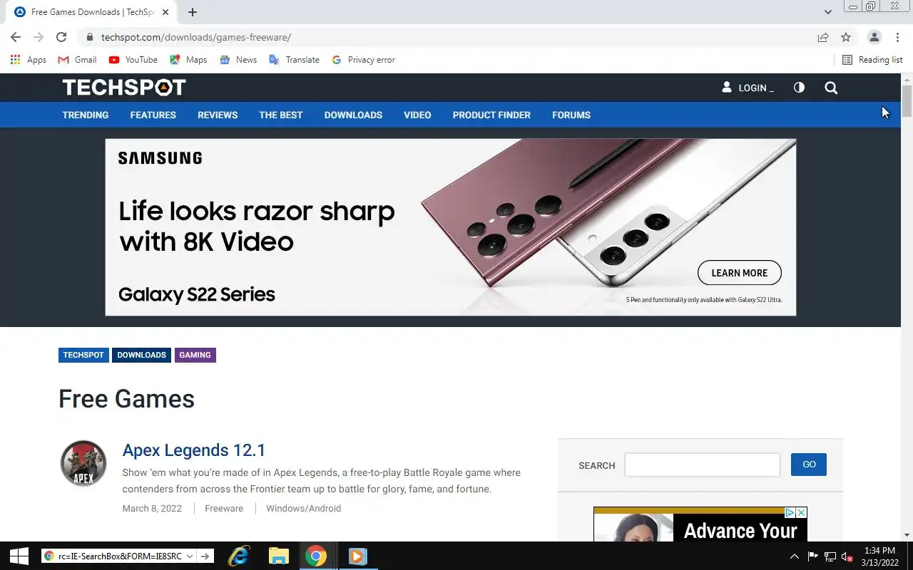
Task: Open Maps bookmark
Action: tap(188, 60)
